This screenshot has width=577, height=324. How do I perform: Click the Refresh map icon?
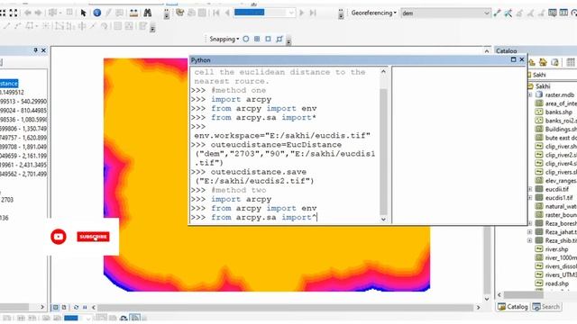[x=76, y=307]
